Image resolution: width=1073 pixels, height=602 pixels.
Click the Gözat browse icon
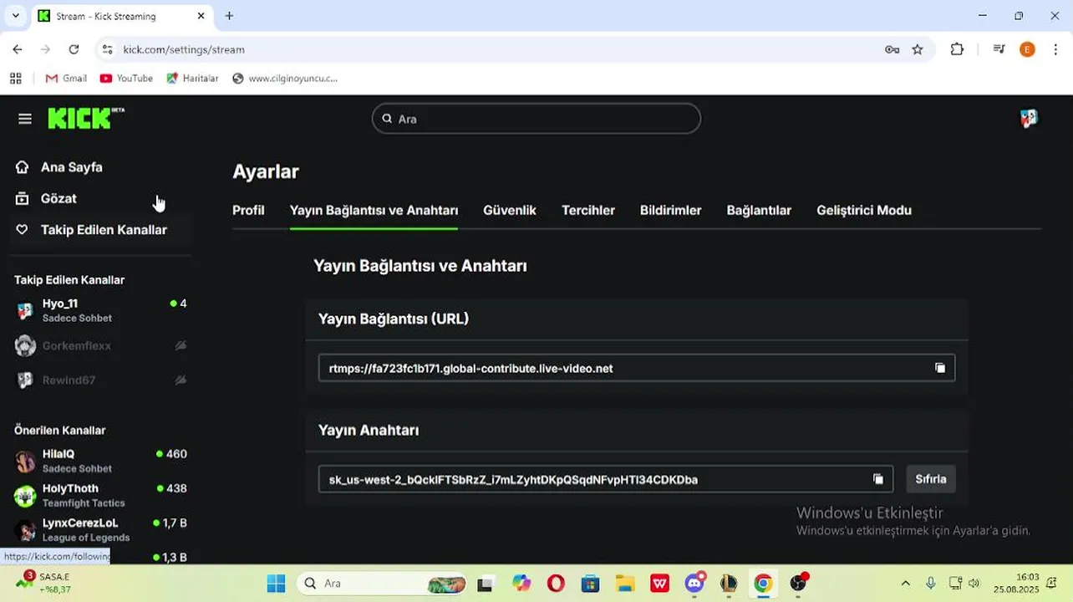(x=23, y=198)
